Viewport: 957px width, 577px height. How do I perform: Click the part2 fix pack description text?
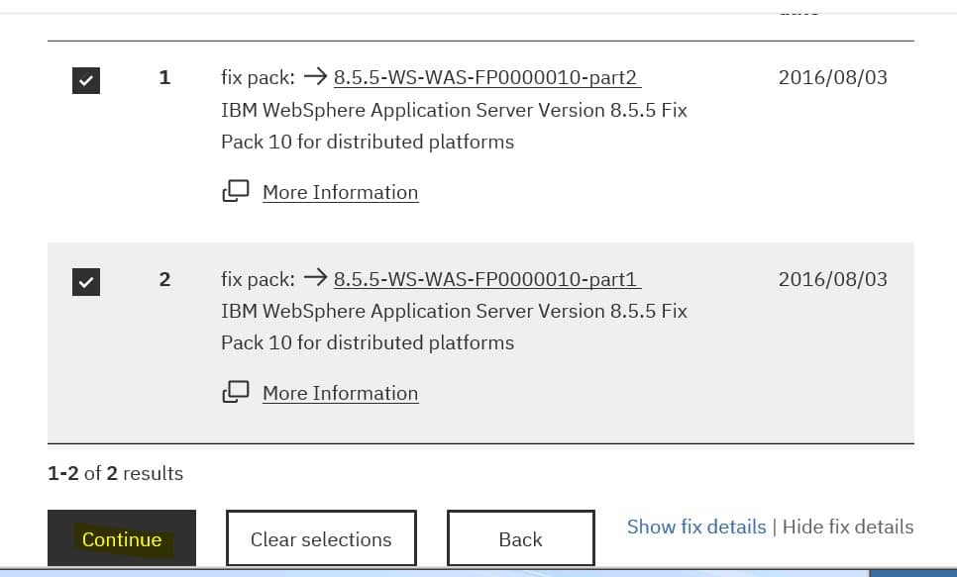(x=454, y=126)
